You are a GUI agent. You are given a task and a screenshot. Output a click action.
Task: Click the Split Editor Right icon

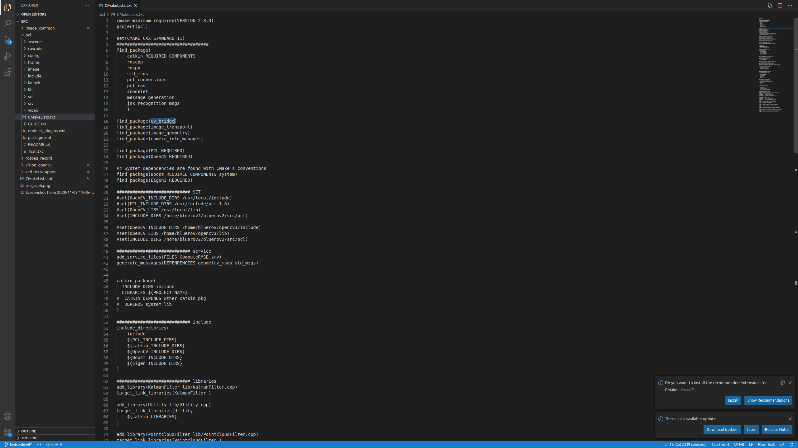tap(780, 6)
